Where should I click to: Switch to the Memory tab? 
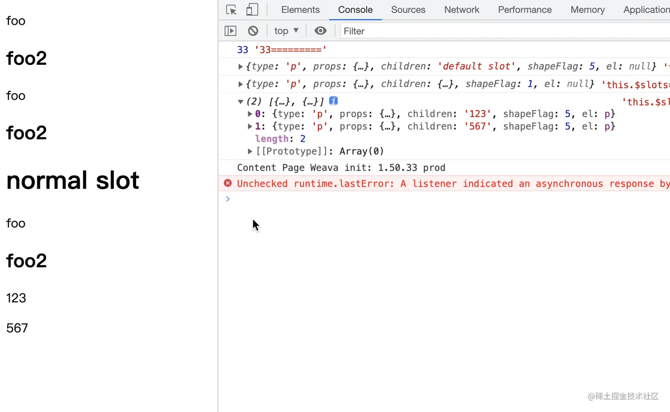pyautogui.click(x=588, y=10)
